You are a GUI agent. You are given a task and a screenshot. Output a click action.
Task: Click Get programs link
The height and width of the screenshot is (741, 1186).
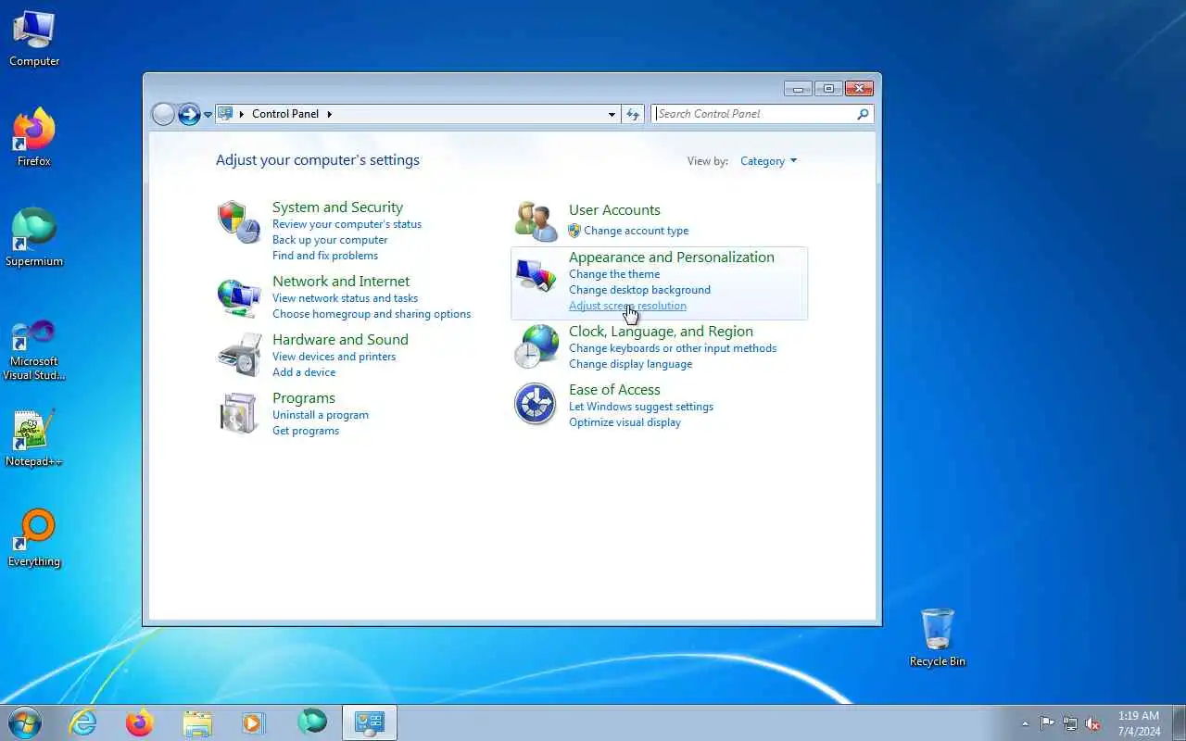[306, 431]
